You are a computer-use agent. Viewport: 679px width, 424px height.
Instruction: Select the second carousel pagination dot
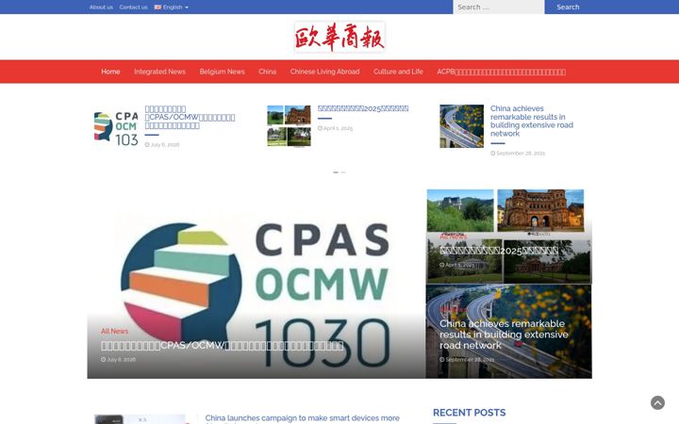(343, 172)
